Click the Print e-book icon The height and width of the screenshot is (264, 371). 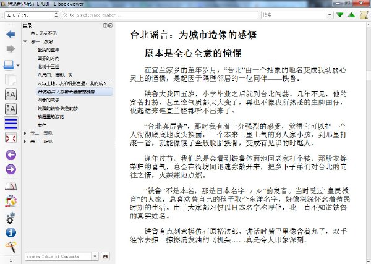click(x=9, y=65)
